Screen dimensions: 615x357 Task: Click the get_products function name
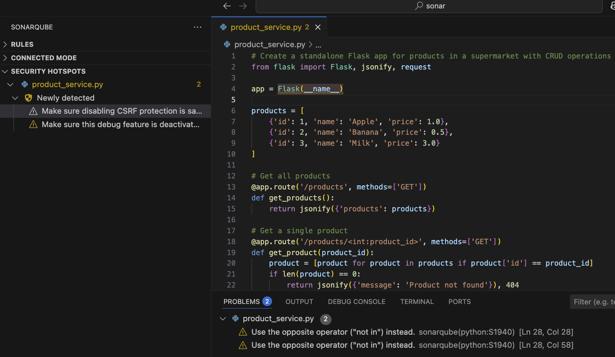pyautogui.click(x=295, y=198)
